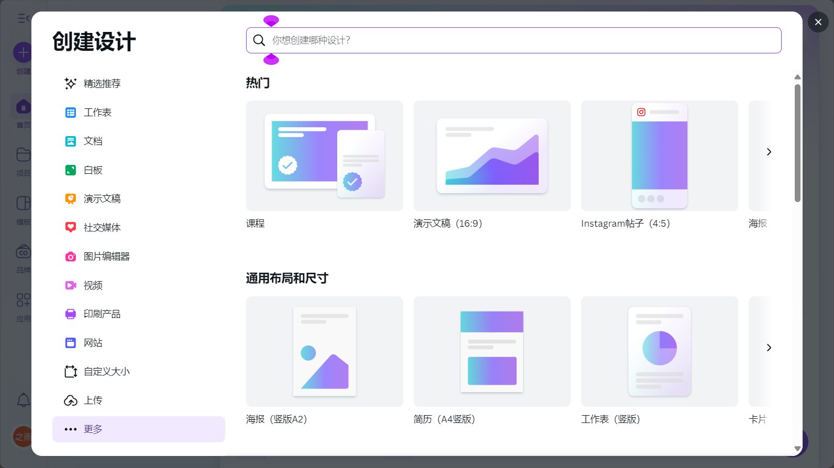Open the 网站 website icon
The height and width of the screenshot is (468, 834).
click(x=70, y=343)
